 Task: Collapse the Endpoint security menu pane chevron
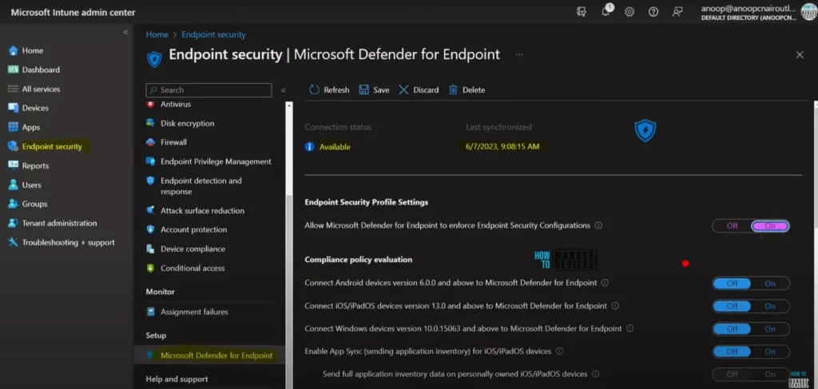pos(284,90)
